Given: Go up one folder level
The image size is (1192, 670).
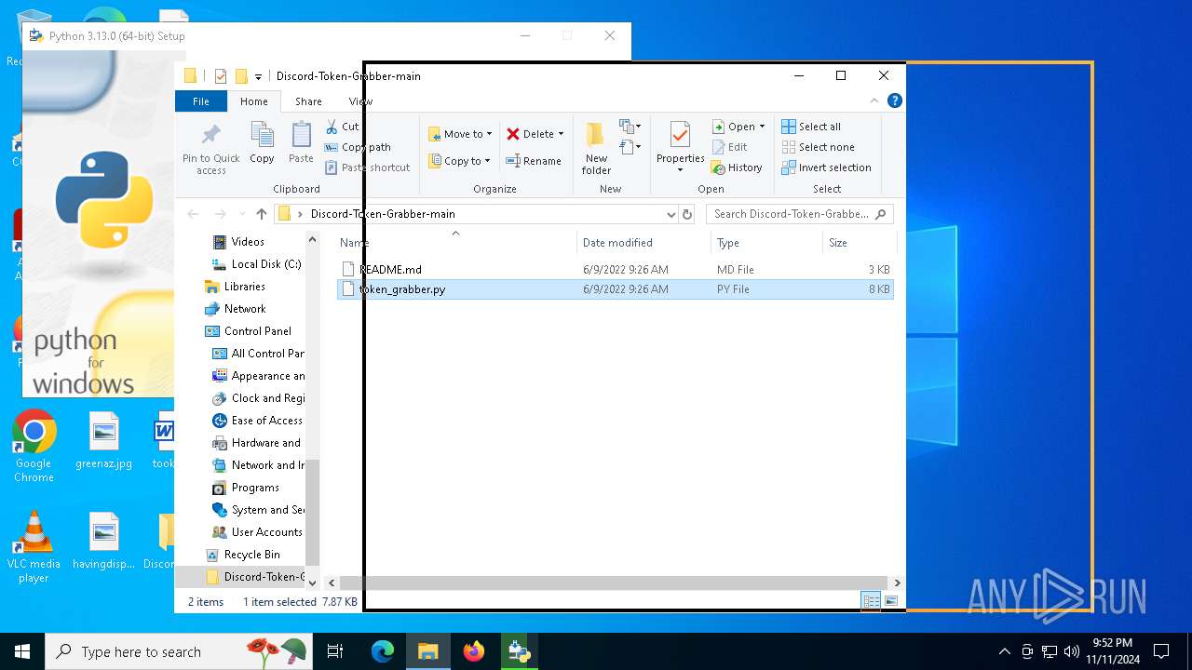Looking at the screenshot, I should point(262,214).
